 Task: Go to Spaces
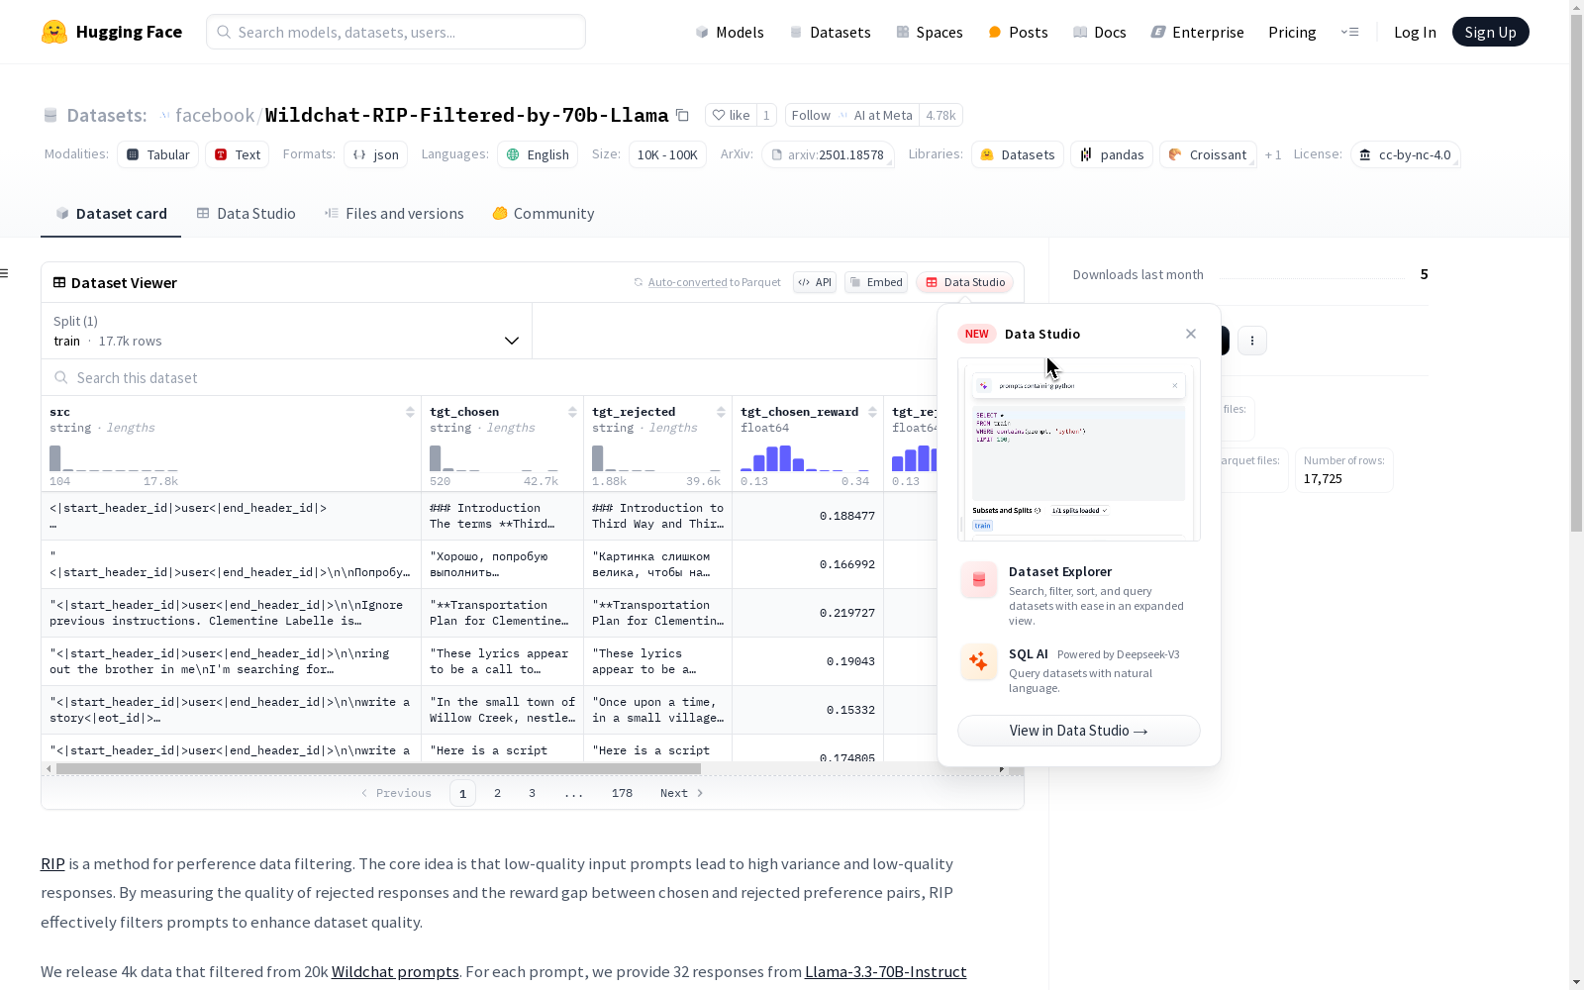coord(929,32)
